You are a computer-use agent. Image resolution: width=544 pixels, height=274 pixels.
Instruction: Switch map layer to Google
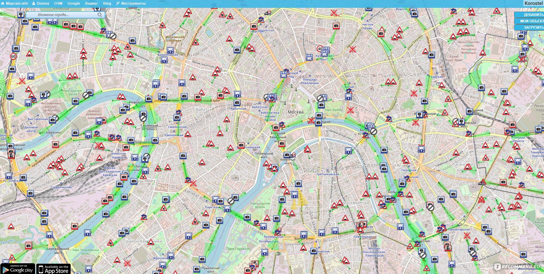[x=74, y=3]
